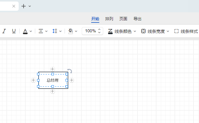
Task: Click the top-middle resize handle of 总经理
Action: click(53, 74)
